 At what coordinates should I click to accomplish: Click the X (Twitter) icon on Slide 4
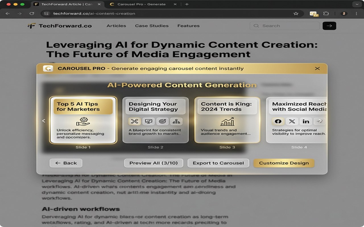[x=292, y=121]
